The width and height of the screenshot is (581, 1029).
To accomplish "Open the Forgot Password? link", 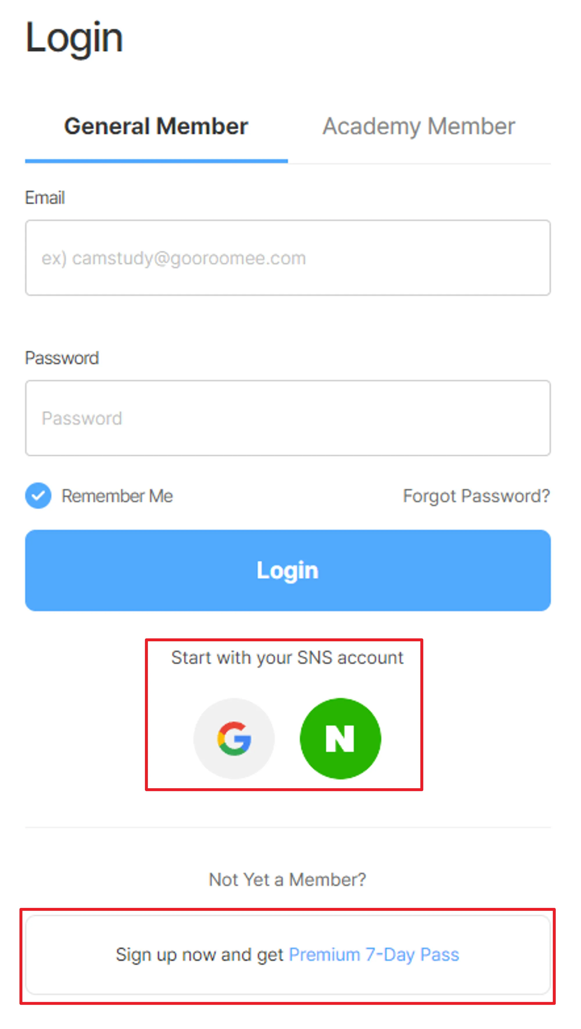I will [x=476, y=496].
